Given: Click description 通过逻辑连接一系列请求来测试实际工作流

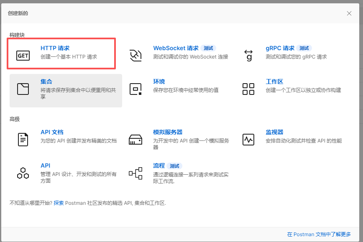Looking at the screenshot, I should pos(191,178).
